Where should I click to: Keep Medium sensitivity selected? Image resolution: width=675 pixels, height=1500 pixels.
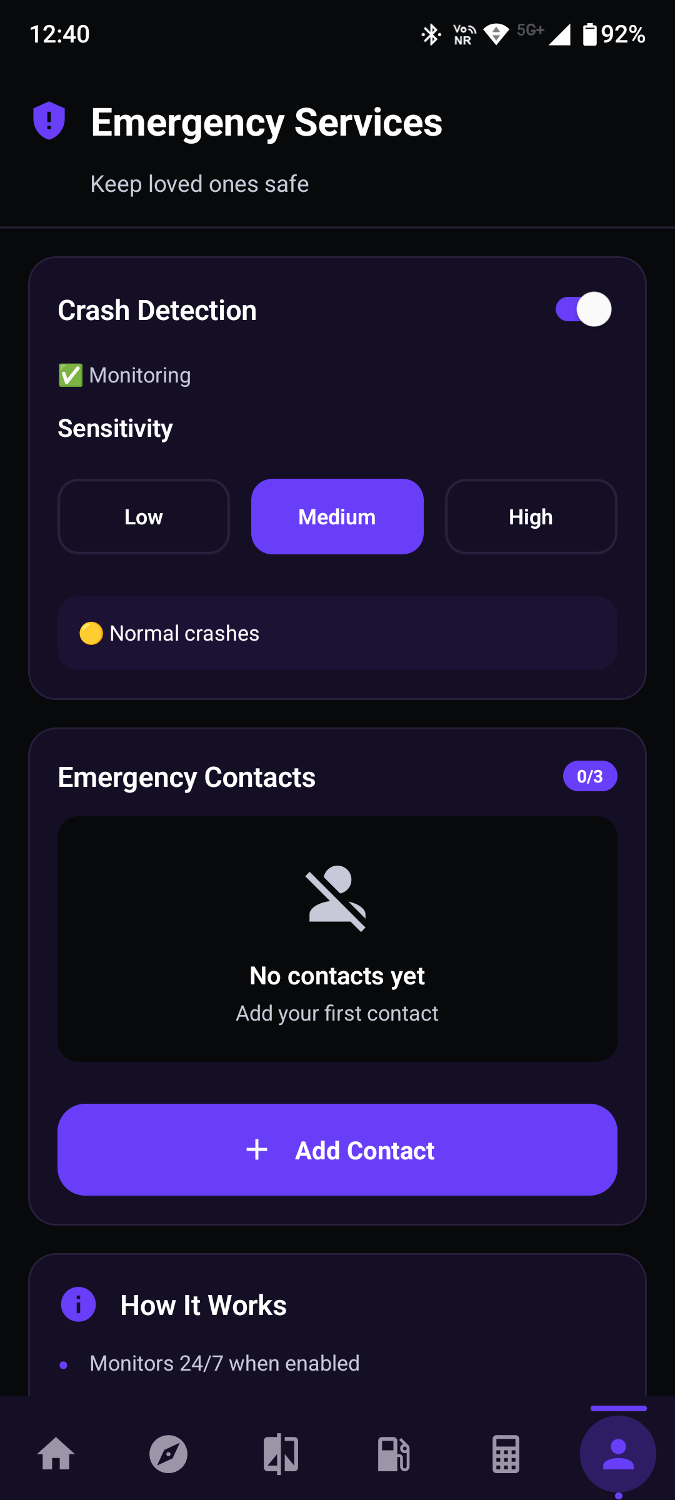click(x=337, y=516)
